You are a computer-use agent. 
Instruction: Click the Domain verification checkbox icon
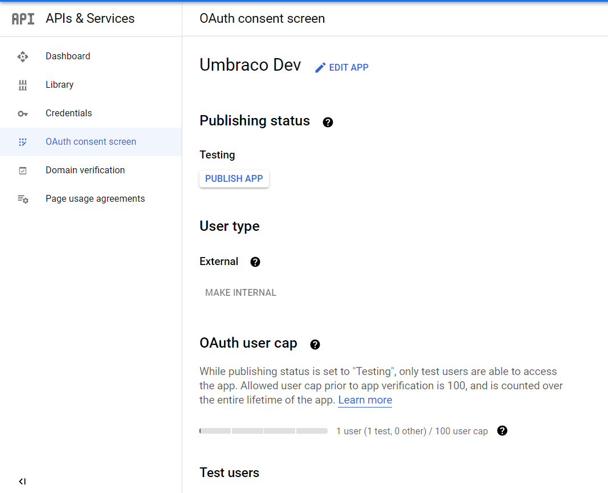point(23,170)
